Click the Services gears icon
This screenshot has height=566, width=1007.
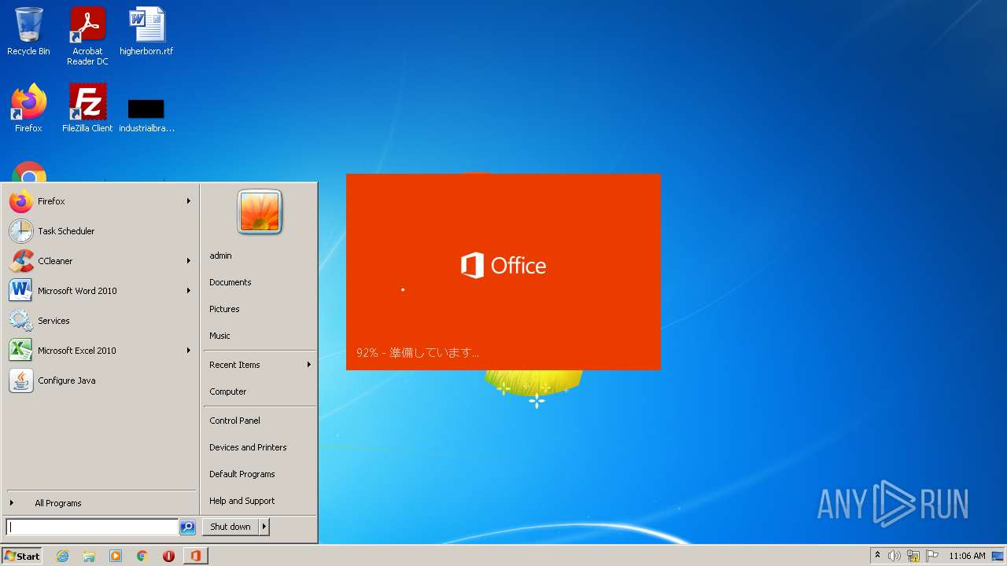point(21,321)
